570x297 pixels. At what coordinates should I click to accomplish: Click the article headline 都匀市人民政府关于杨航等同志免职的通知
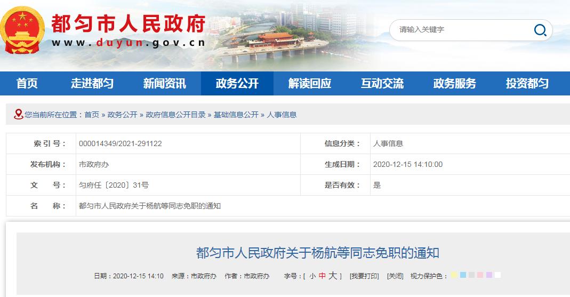coord(318,253)
